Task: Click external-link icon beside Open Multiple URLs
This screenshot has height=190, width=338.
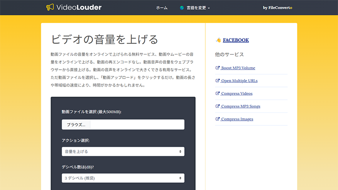Action: point(218,80)
